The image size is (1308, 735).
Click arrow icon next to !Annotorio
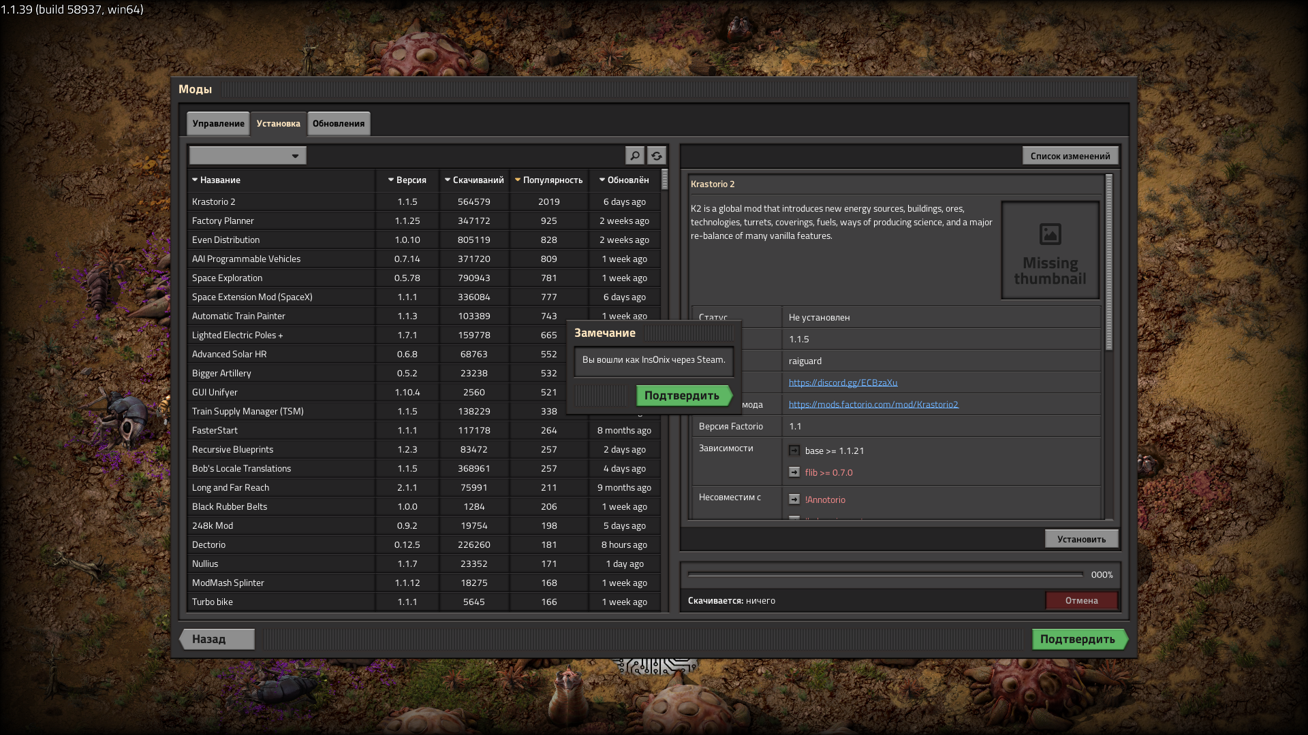(794, 500)
